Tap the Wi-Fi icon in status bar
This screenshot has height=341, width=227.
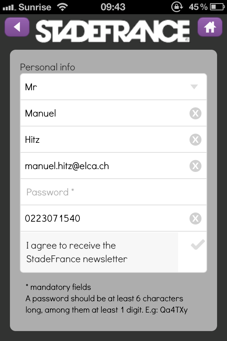[62, 7]
